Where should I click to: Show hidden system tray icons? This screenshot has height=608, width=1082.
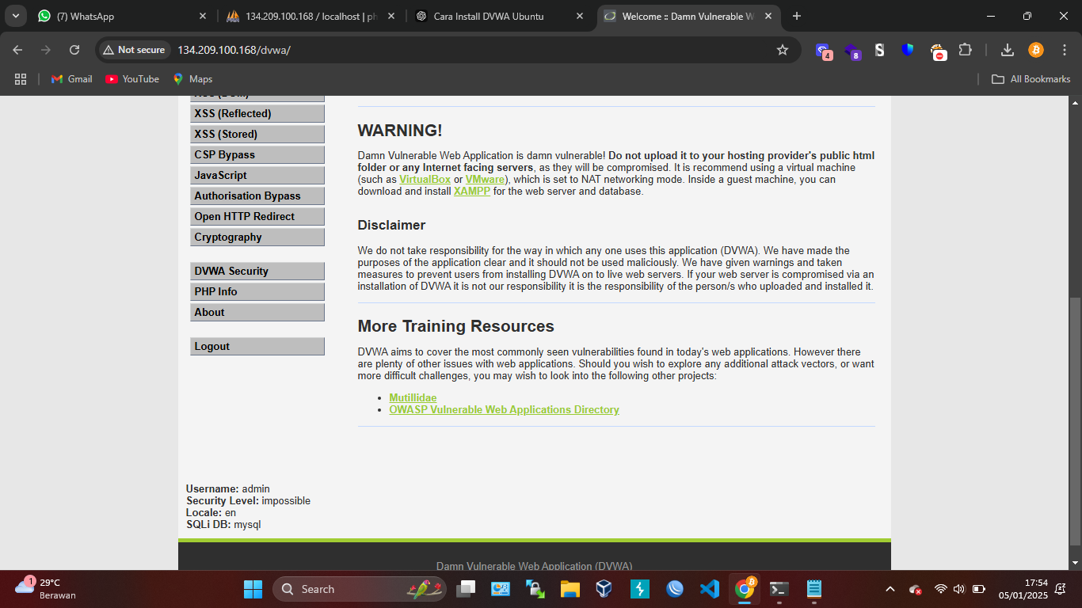(x=890, y=589)
